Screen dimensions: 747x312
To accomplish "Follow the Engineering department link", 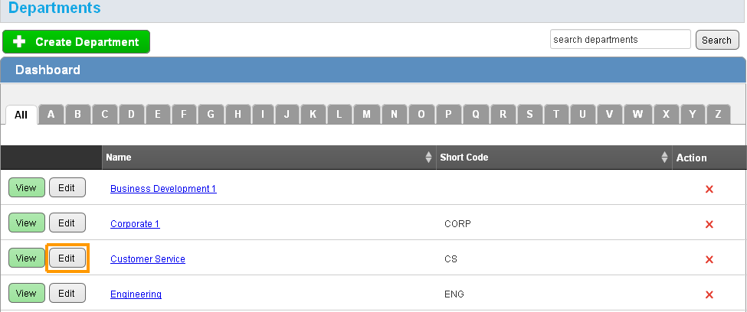I will (136, 294).
